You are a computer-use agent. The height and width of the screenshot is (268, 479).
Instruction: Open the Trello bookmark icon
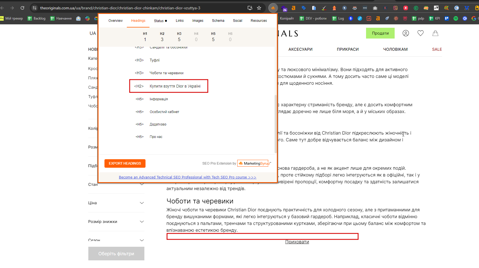coord(447,18)
